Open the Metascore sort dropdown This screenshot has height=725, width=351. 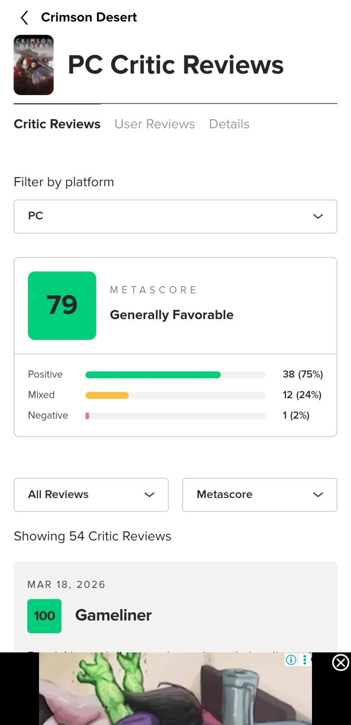tap(259, 495)
